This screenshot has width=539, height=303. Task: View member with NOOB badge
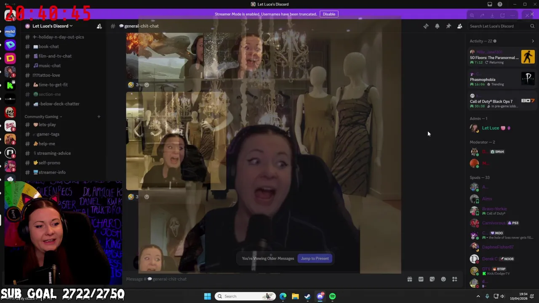coord(502,259)
